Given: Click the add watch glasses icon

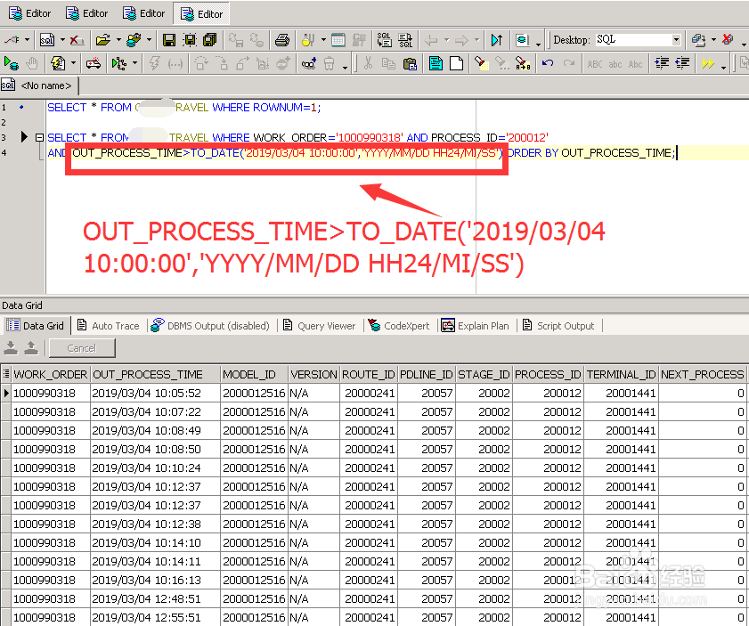Looking at the screenshot, I should point(308,63).
